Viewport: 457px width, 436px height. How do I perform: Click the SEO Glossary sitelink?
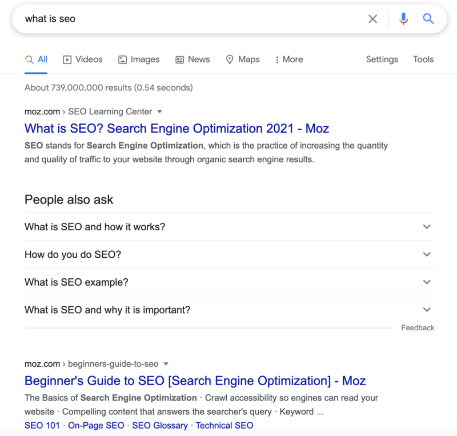coord(158,425)
